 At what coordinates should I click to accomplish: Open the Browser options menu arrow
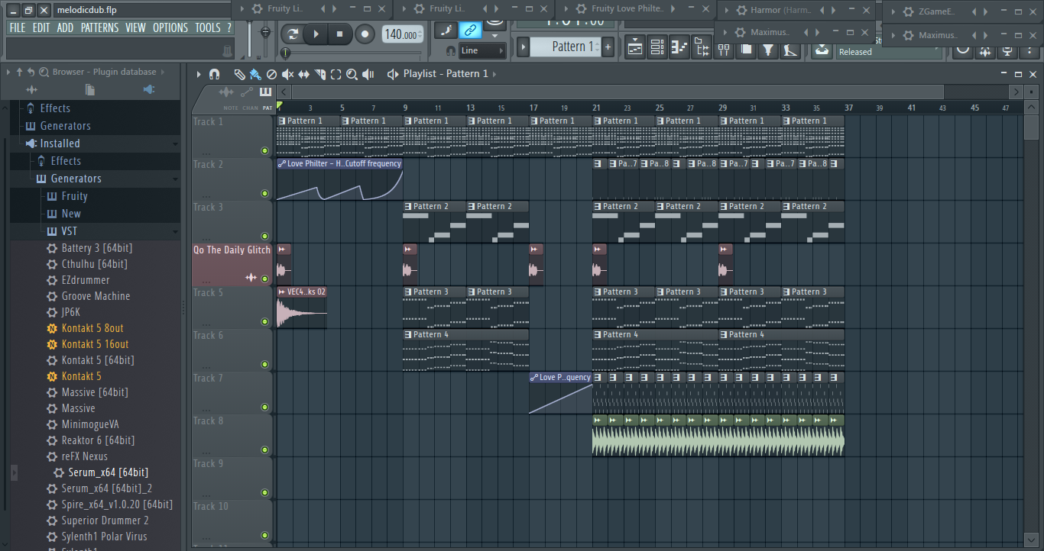pos(8,72)
